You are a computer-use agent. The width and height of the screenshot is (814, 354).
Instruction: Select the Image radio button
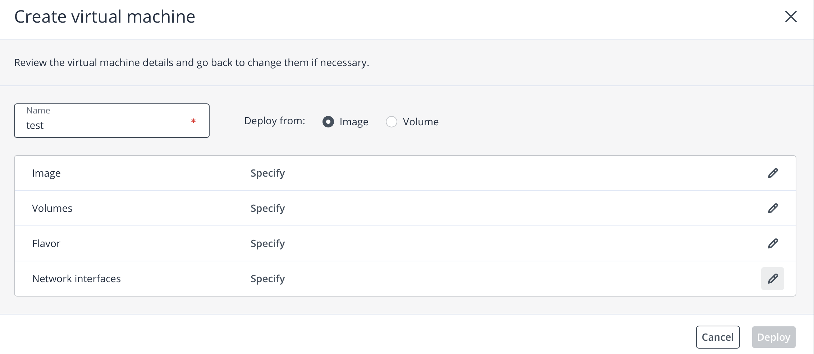point(328,122)
